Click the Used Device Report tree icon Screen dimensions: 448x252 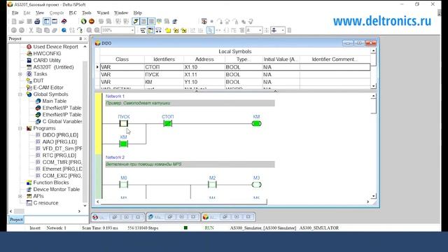click(29, 47)
